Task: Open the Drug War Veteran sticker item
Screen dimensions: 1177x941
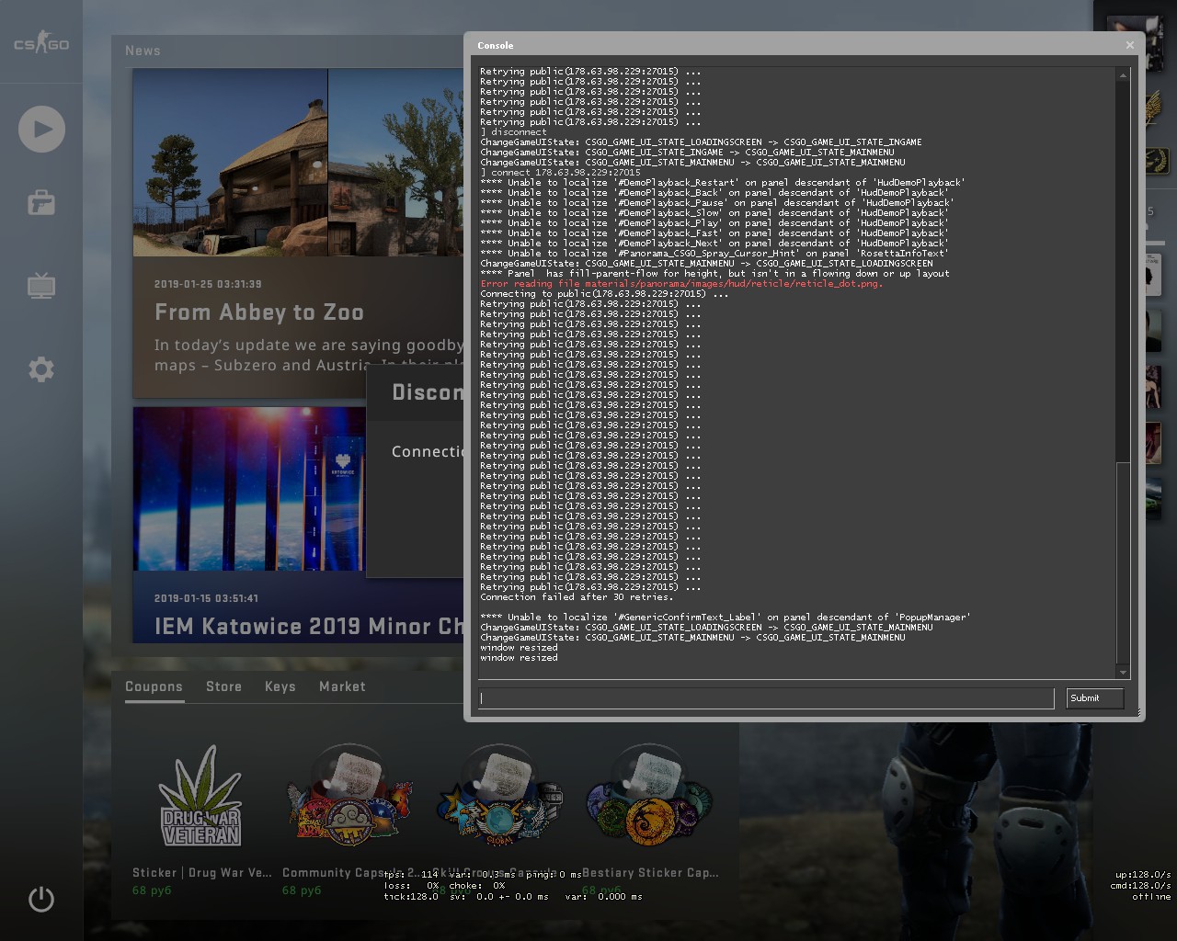Action: click(200, 798)
